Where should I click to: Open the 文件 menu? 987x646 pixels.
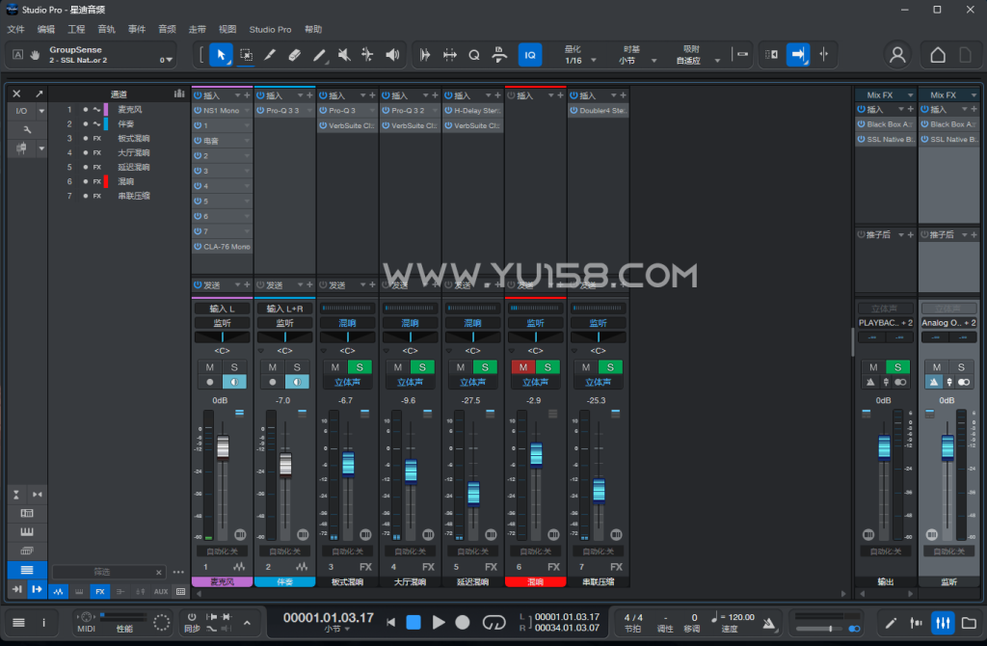tap(15, 29)
